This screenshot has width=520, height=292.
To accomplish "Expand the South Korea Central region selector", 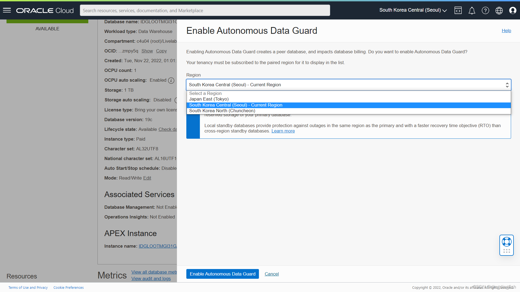I will pyautogui.click(x=413, y=10).
